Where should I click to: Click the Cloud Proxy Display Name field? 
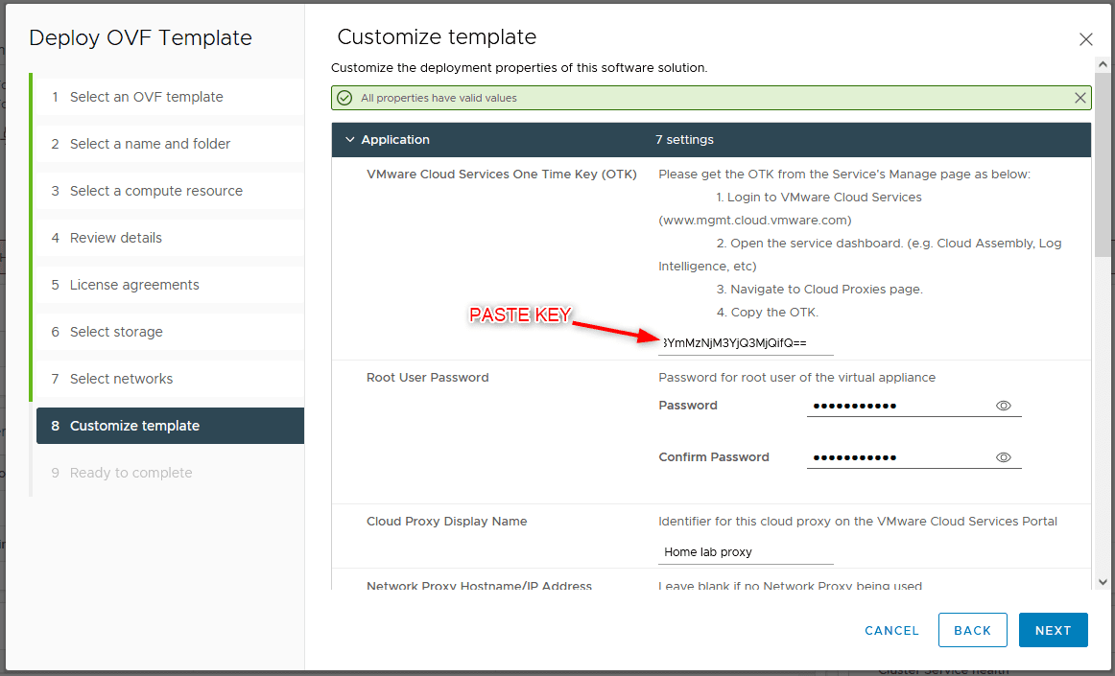click(x=746, y=552)
